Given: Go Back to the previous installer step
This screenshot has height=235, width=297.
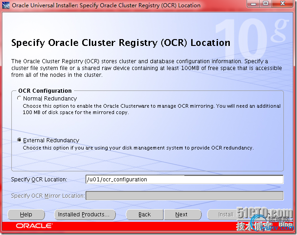Looking at the screenshot, I should (x=145, y=215).
